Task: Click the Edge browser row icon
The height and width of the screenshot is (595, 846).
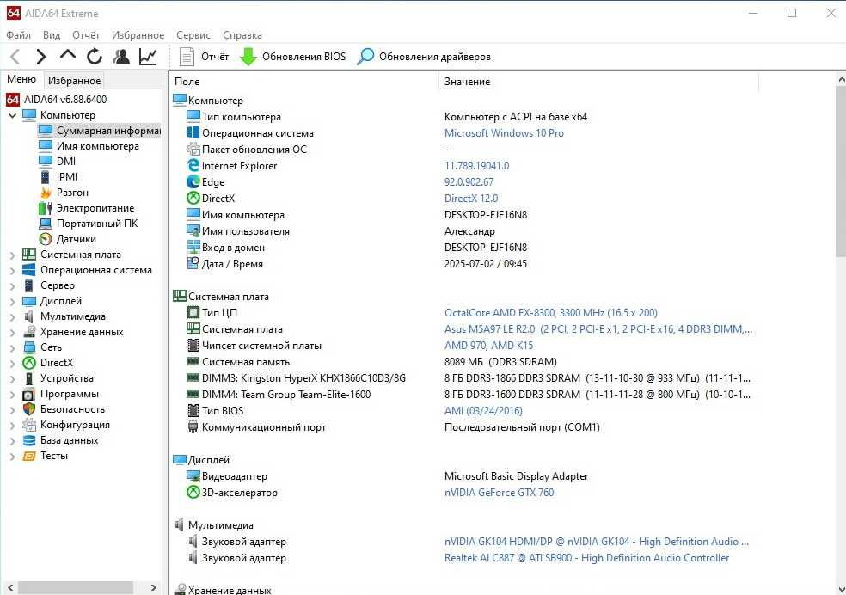Action: 193,181
